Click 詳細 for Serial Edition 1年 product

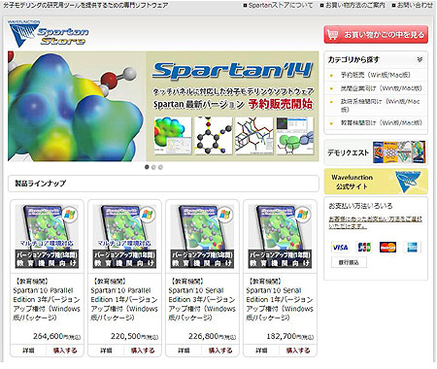click(x=261, y=351)
